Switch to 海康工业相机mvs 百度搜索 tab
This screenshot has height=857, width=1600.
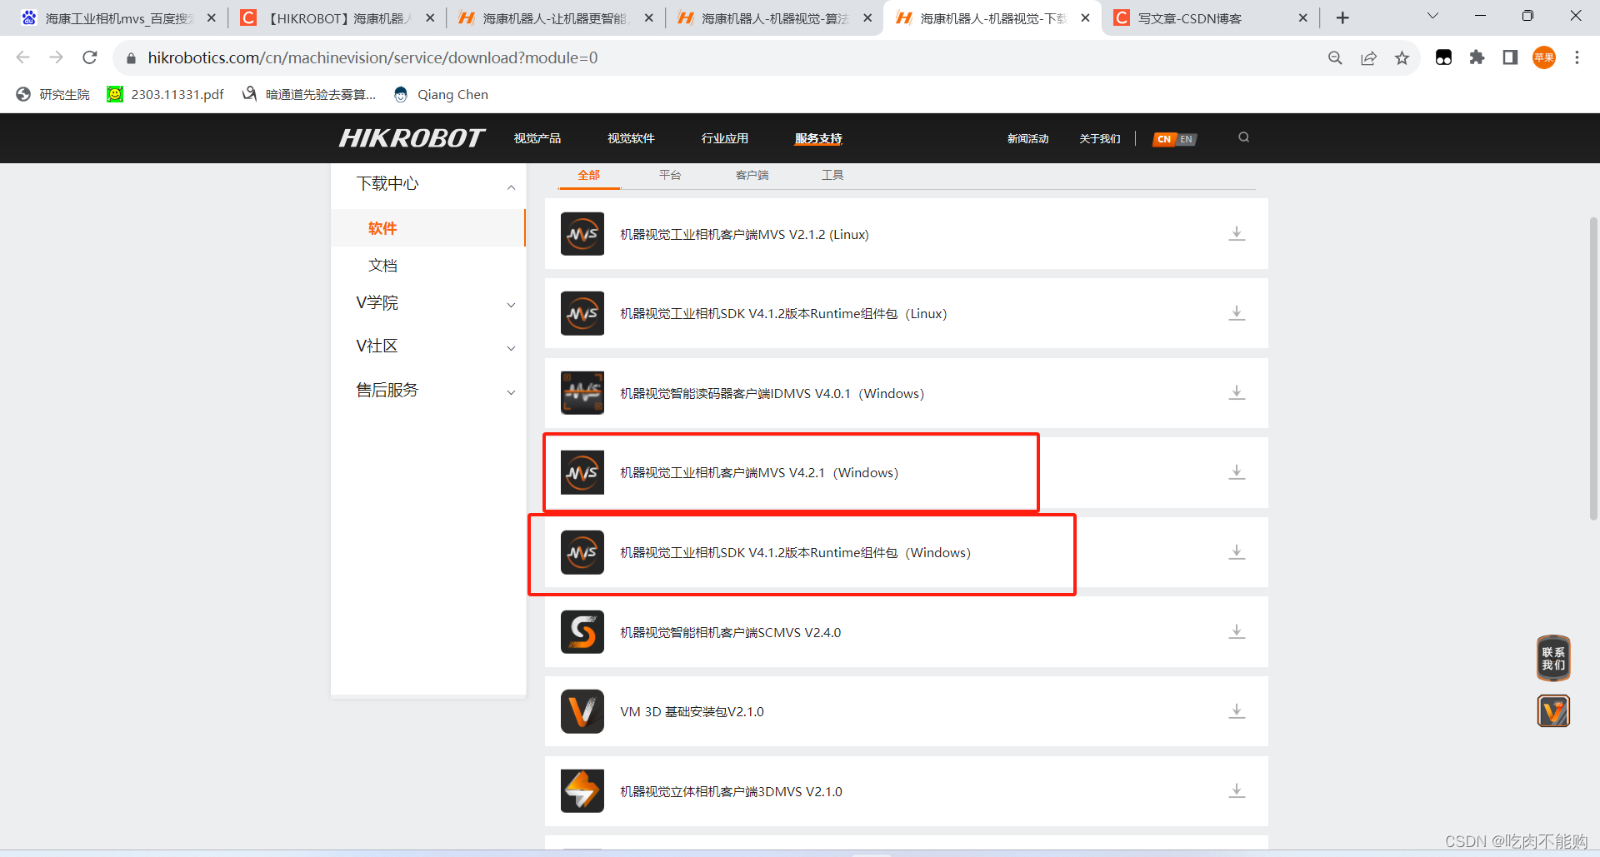[x=117, y=17]
